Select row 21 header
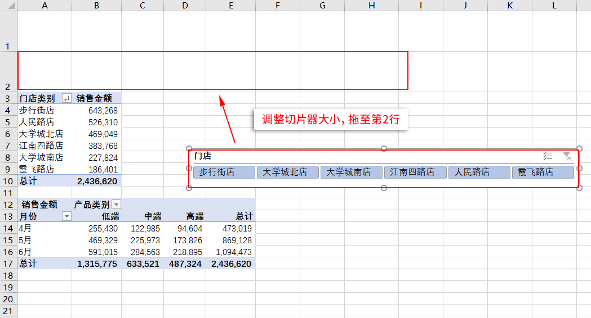Screen dimensions: 591x318 (8, 311)
